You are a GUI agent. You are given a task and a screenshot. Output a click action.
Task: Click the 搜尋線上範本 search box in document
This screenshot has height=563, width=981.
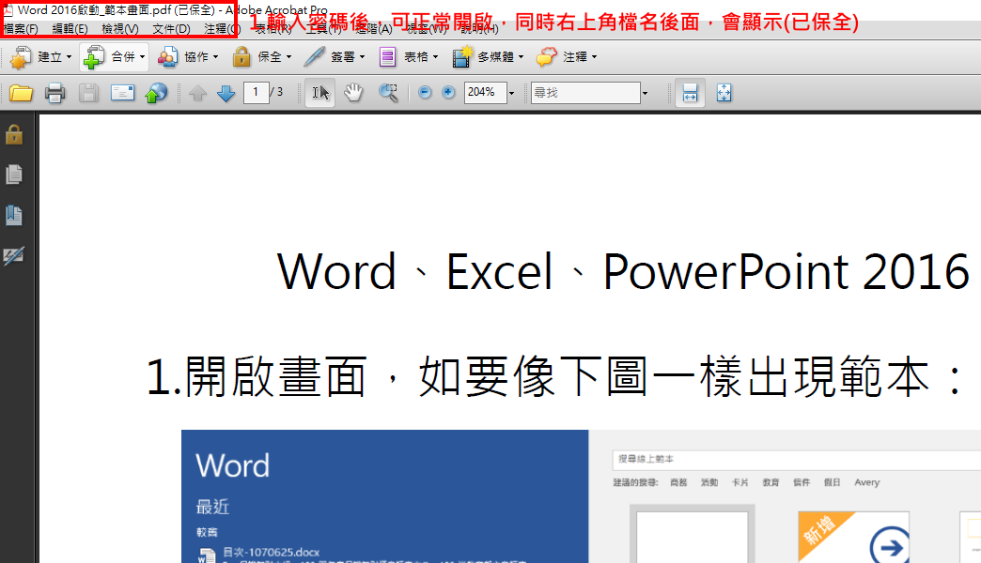tap(797, 459)
